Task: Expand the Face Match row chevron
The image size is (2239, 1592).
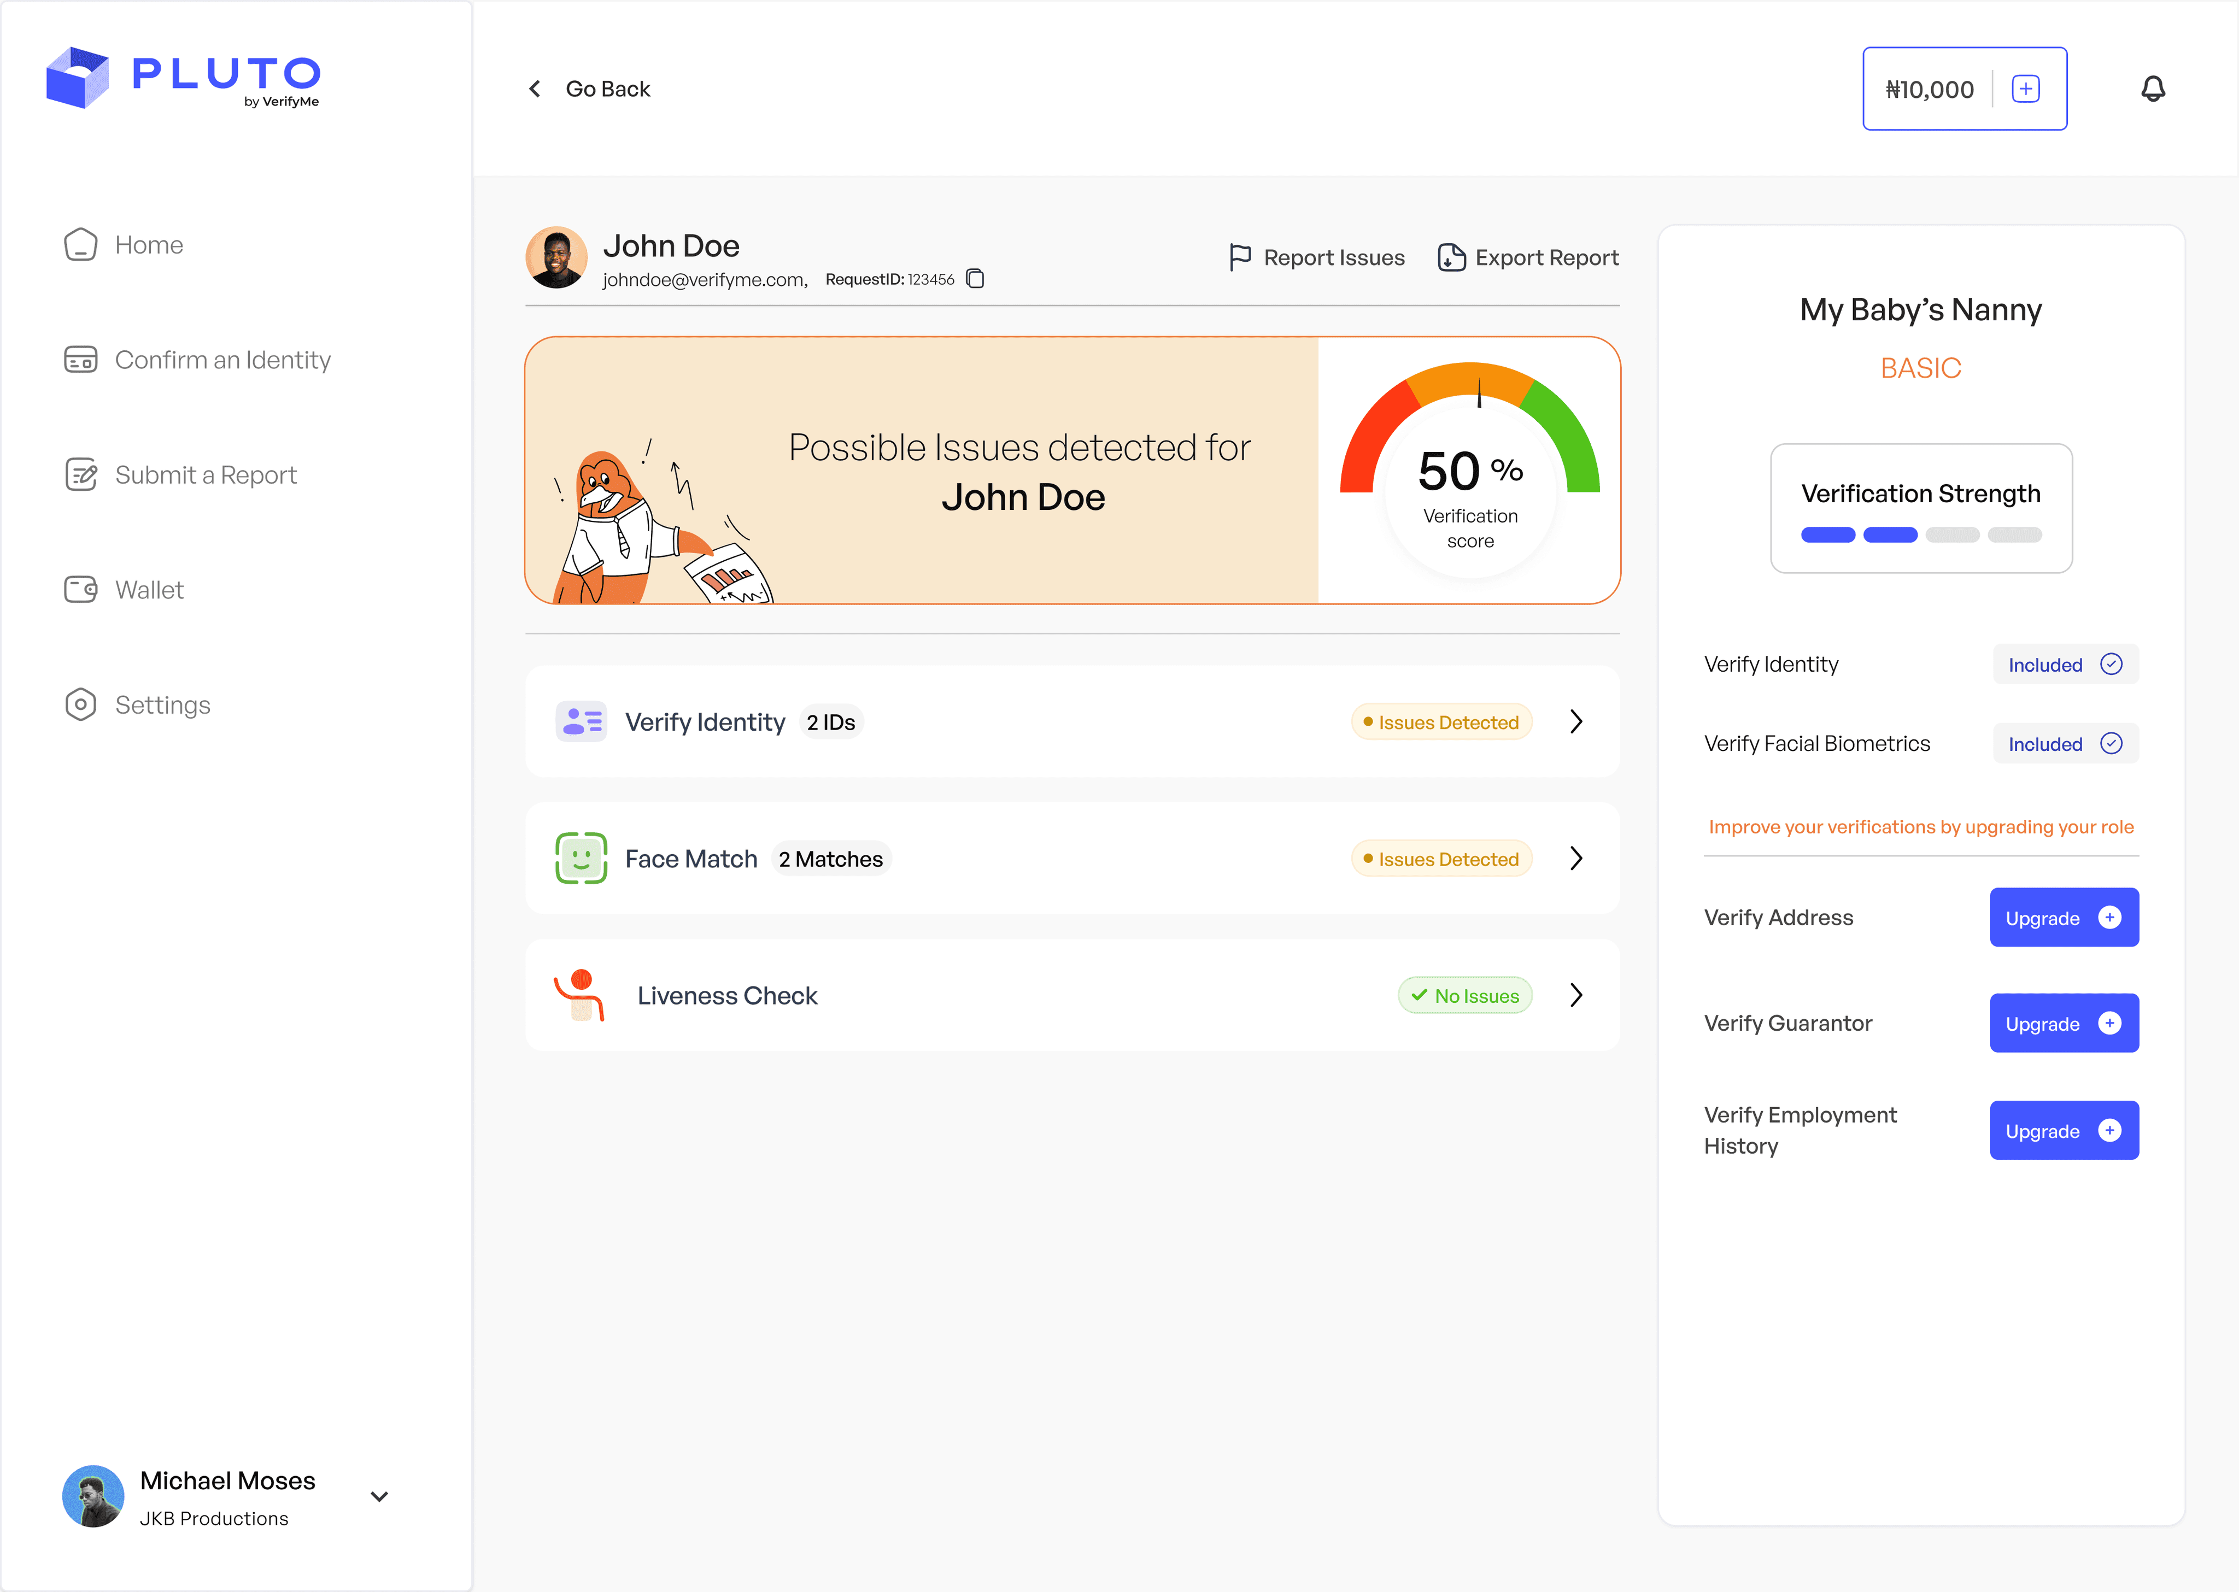Action: pos(1575,859)
